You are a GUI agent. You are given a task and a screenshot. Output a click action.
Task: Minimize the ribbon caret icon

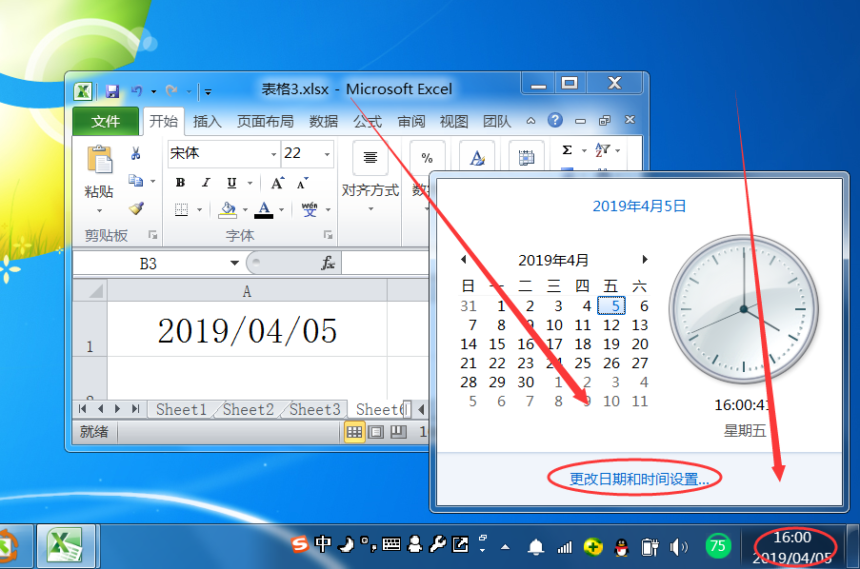pos(530,121)
